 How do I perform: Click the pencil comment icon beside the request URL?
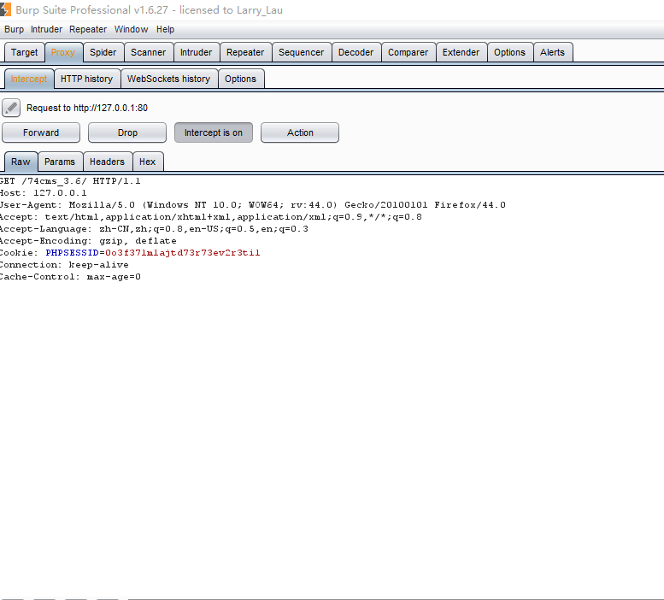click(x=11, y=108)
